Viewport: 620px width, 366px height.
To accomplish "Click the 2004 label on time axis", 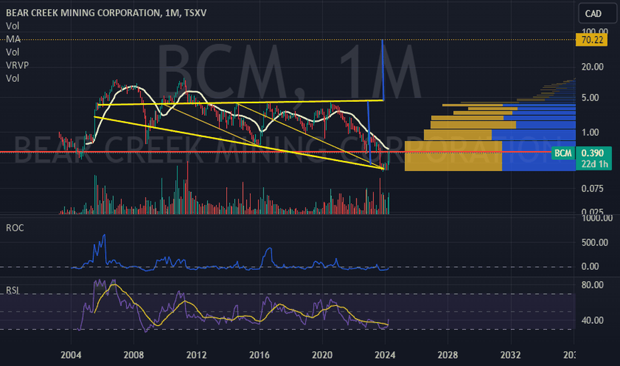I will tap(71, 355).
